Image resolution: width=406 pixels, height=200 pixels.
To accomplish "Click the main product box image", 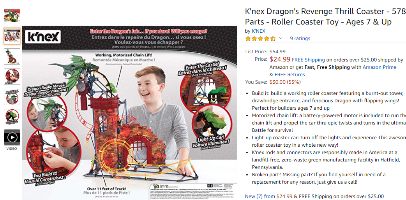I will [x=129, y=112].
